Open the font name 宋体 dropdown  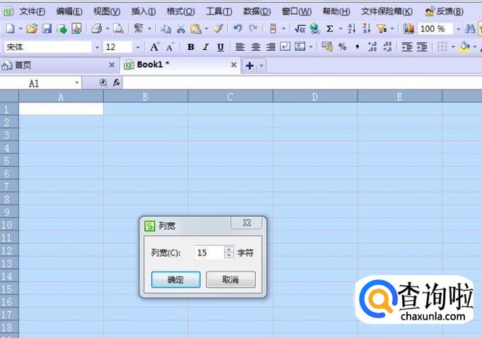click(x=97, y=47)
